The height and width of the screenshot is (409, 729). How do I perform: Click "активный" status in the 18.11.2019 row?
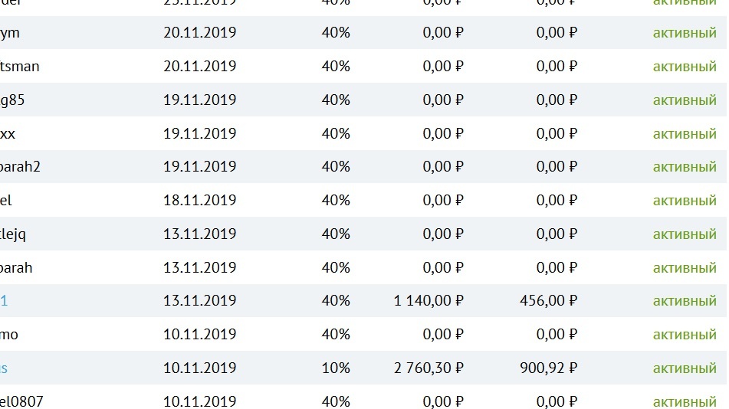click(x=685, y=201)
